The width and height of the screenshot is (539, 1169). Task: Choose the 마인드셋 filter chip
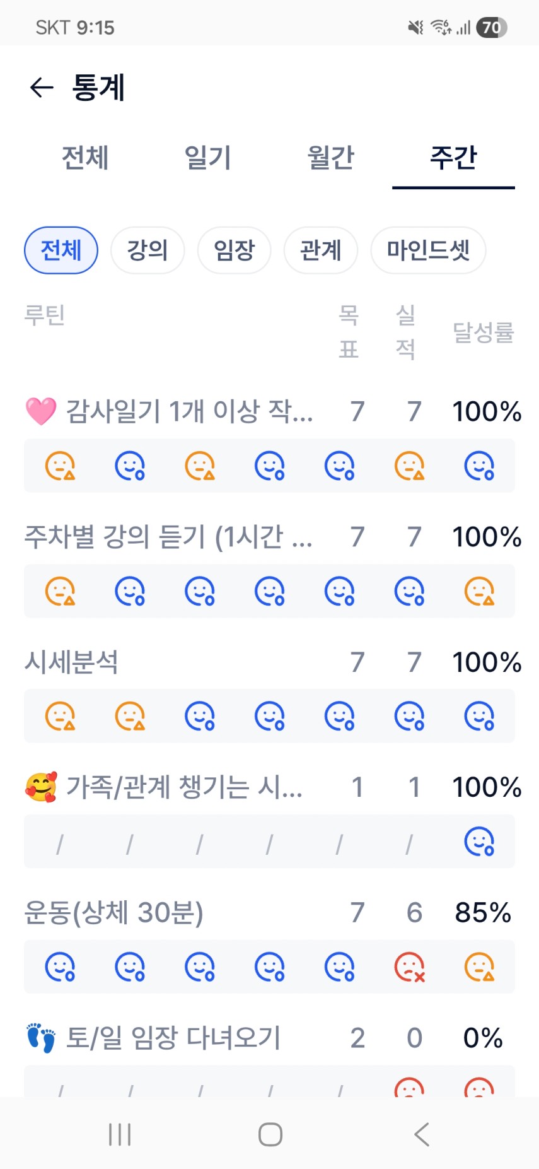coord(428,250)
